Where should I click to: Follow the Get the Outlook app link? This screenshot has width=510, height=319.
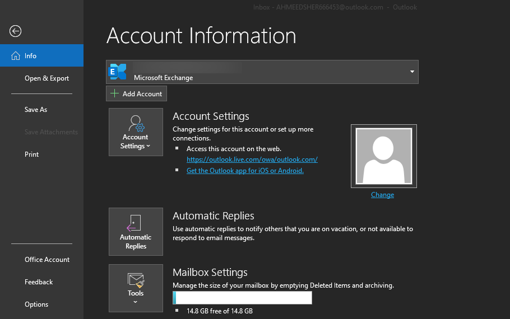245,171
